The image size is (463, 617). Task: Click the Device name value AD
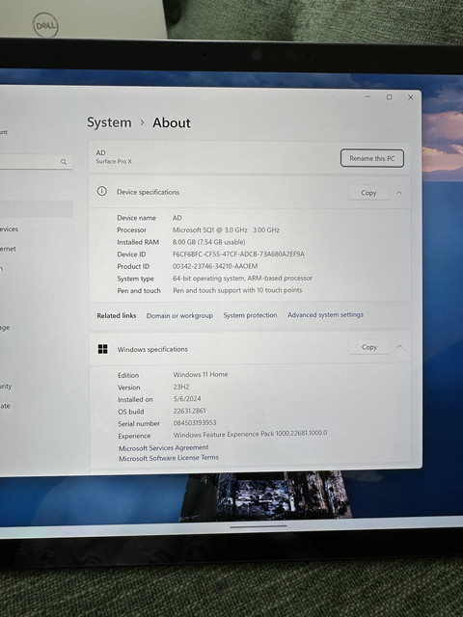tap(177, 218)
